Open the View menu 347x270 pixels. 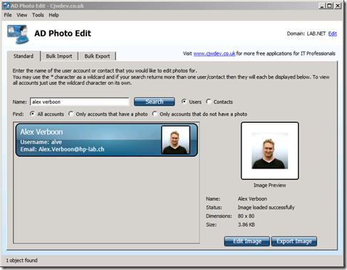point(22,15)
